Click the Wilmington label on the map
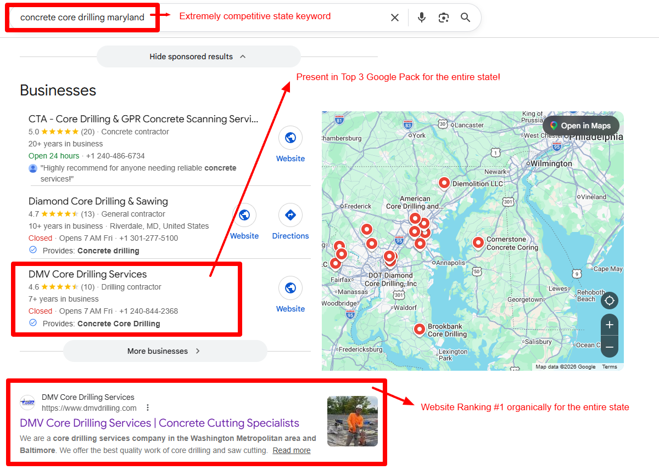Viewport: 659px width, 470px height. point(551,163)
